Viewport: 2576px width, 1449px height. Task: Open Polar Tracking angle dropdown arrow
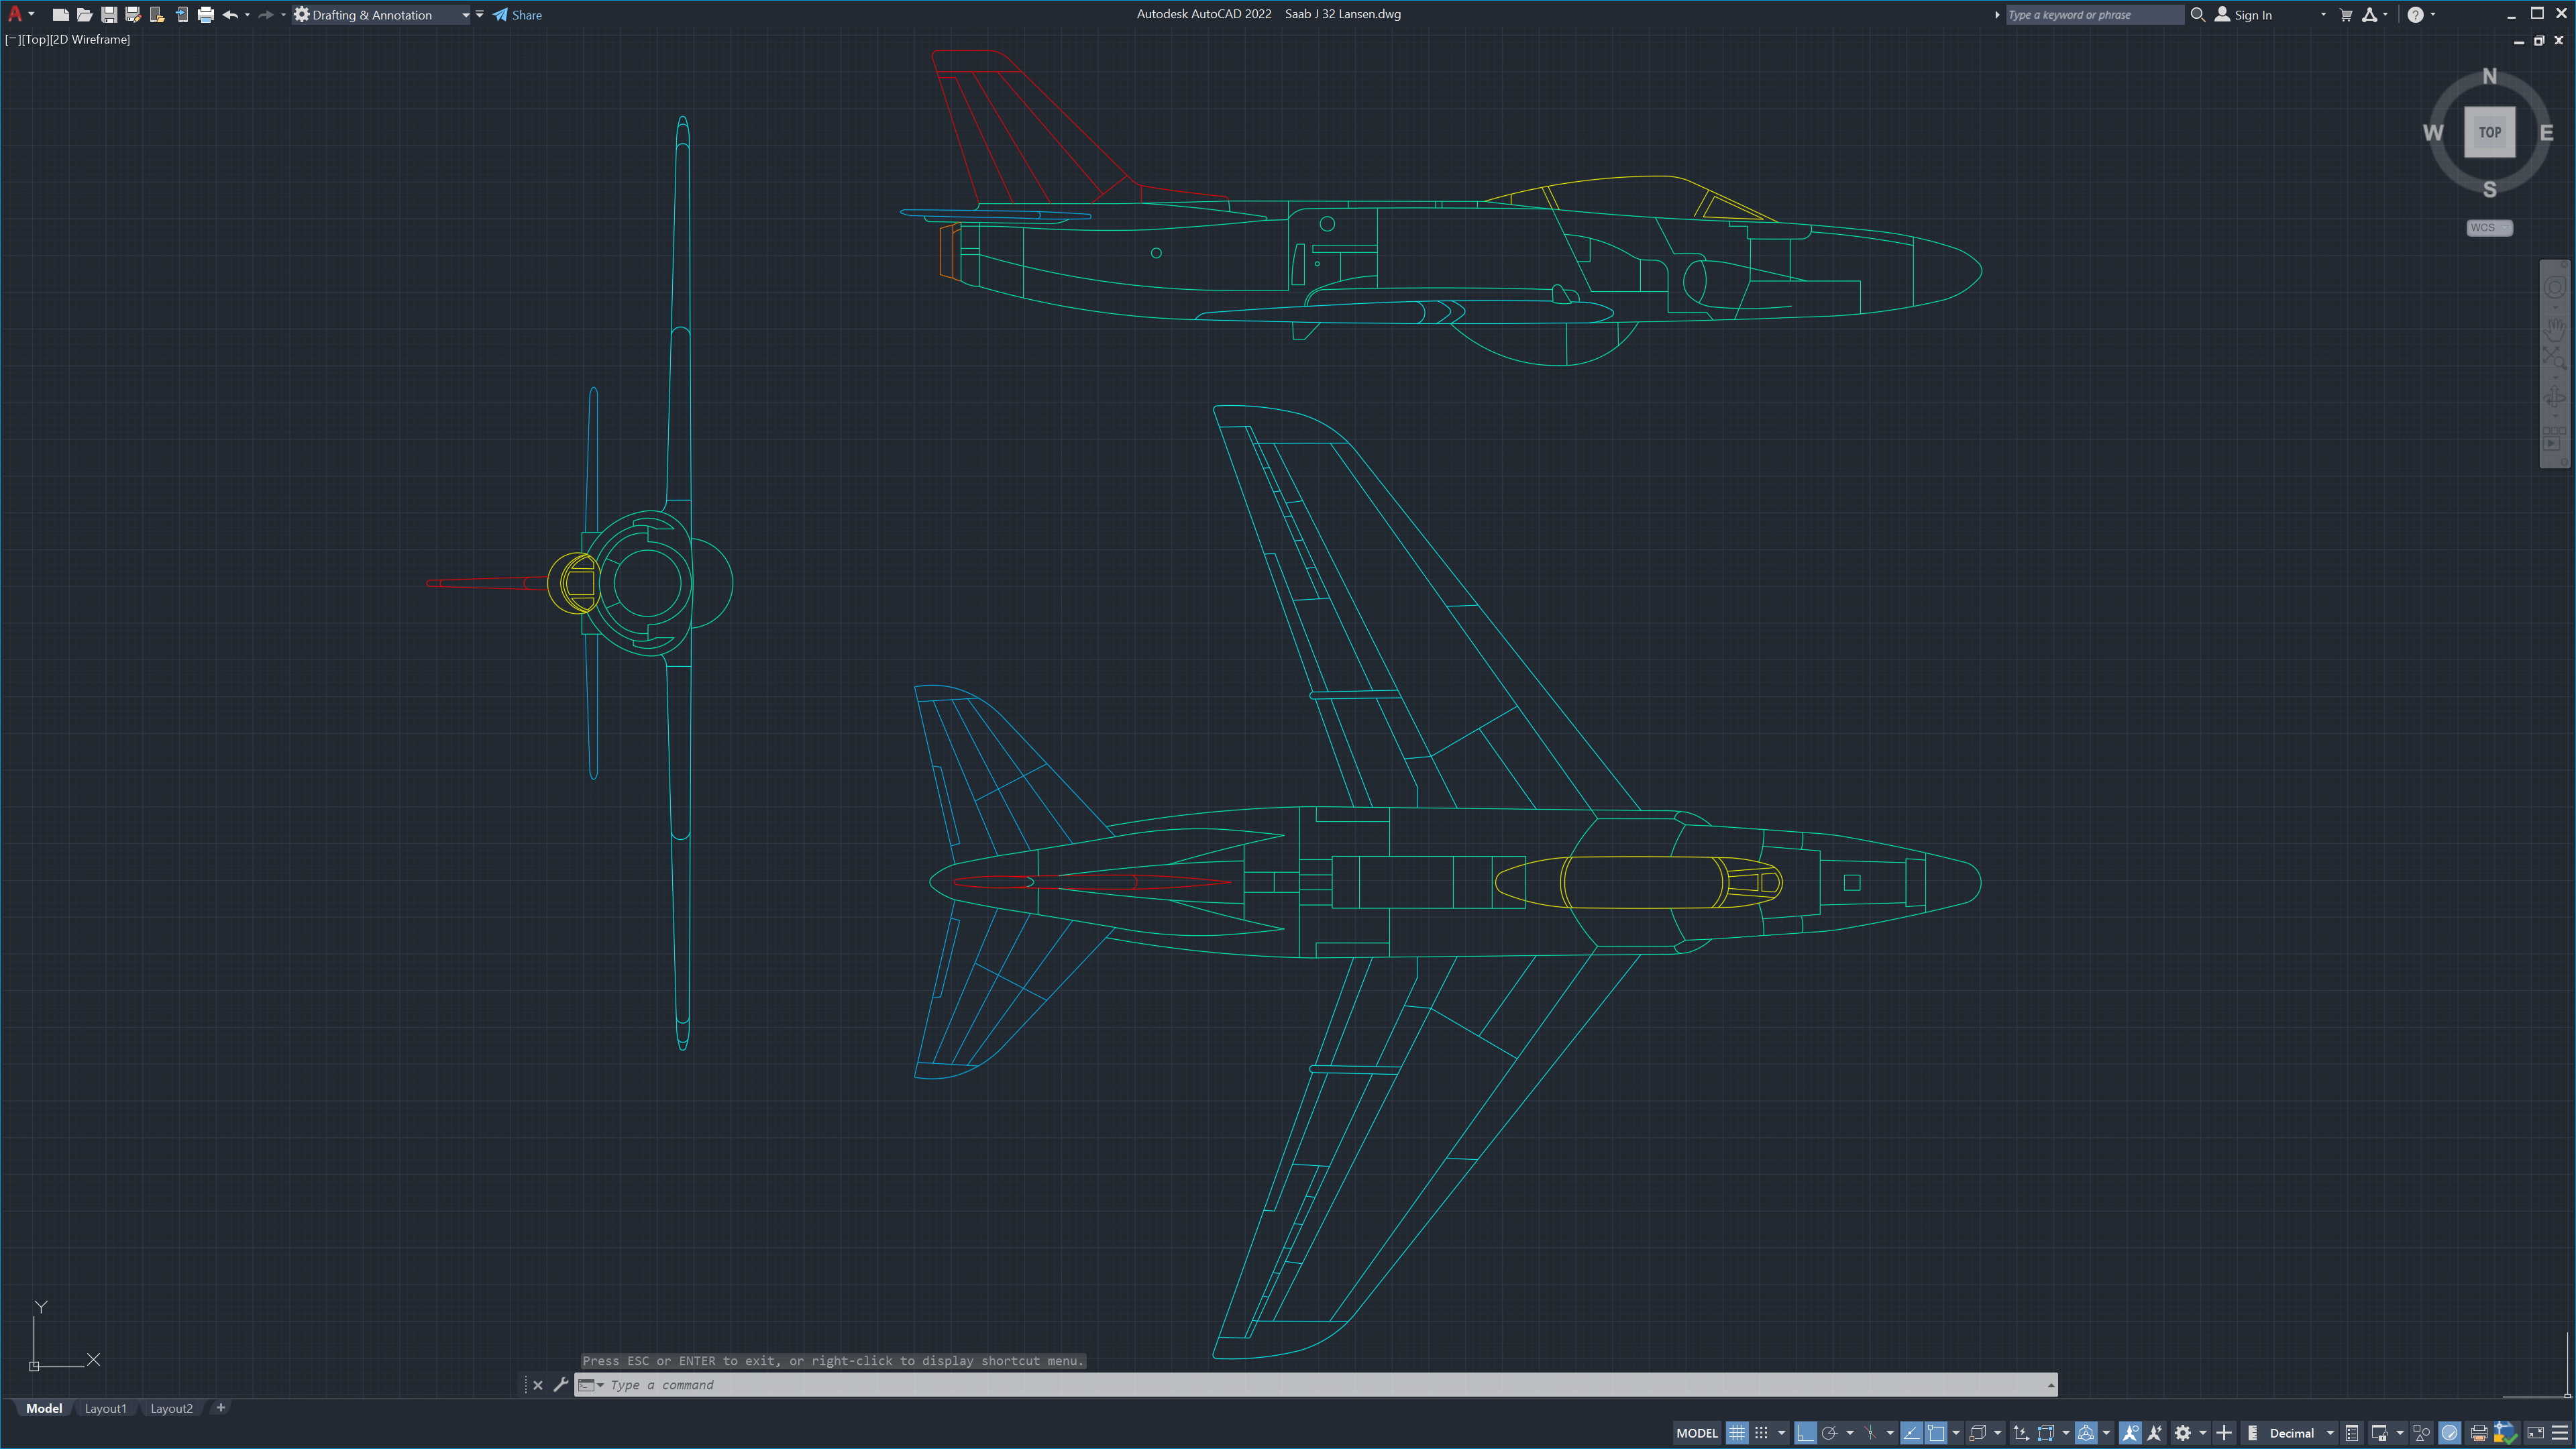[1850, 1433]
